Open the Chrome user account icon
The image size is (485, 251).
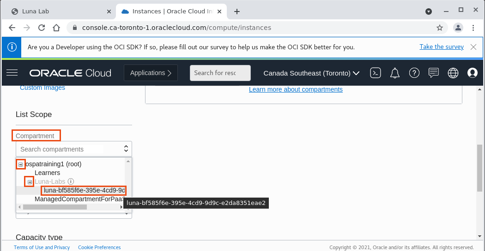point(458,28)
